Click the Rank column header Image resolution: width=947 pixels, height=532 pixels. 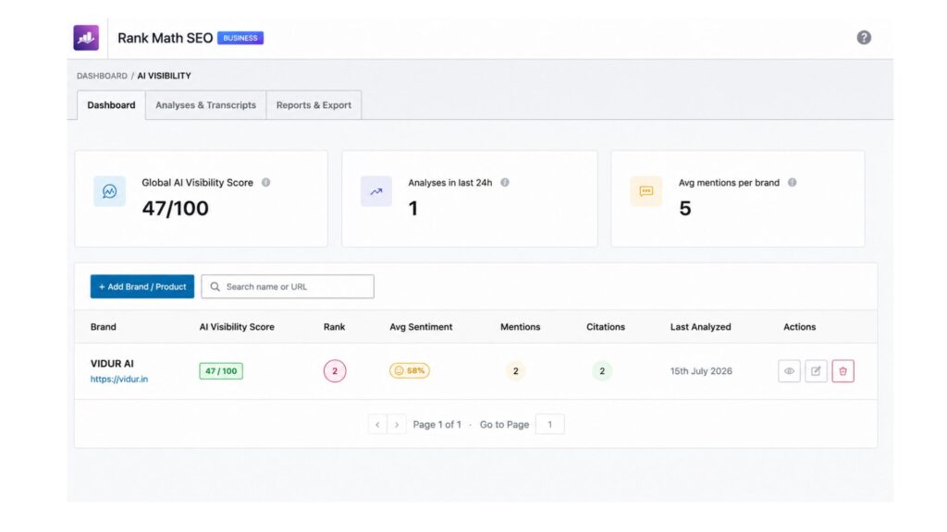pos(334,327)
